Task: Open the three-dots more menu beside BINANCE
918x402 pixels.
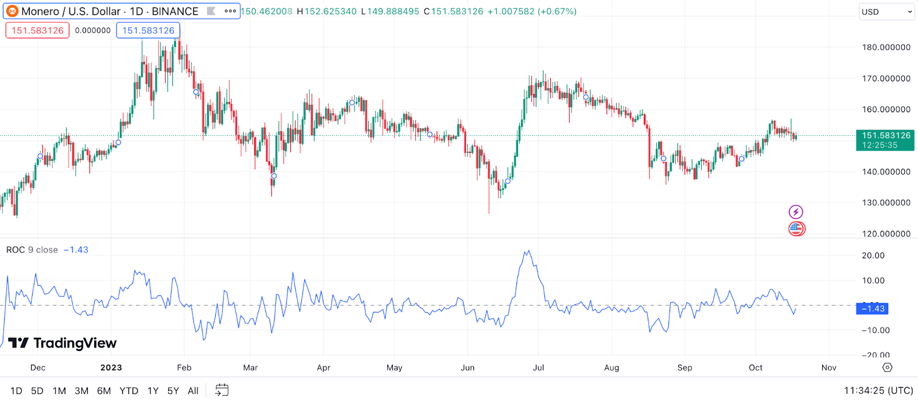Action: tap(230, 11)
